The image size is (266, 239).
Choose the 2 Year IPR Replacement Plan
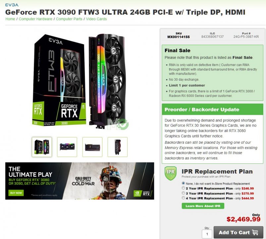pos(183,188)
